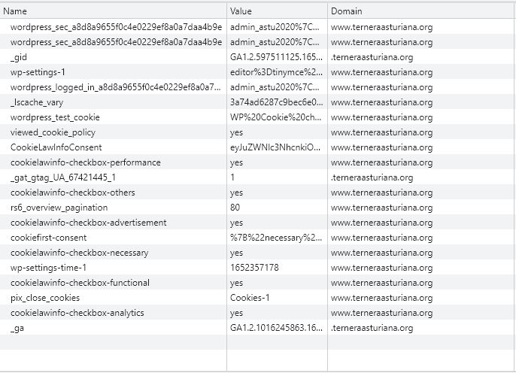Click the value editor%3Dtinymce%2...
The width and height of the screenshot is (516, 373).
[x=276, y=72]
